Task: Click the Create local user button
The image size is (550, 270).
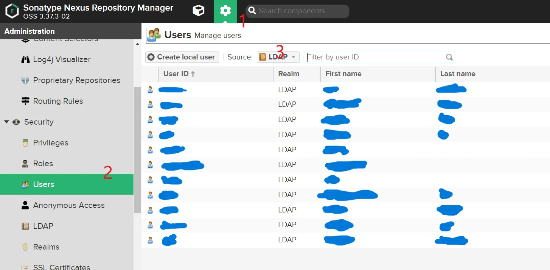Action: tap(182, 57)
